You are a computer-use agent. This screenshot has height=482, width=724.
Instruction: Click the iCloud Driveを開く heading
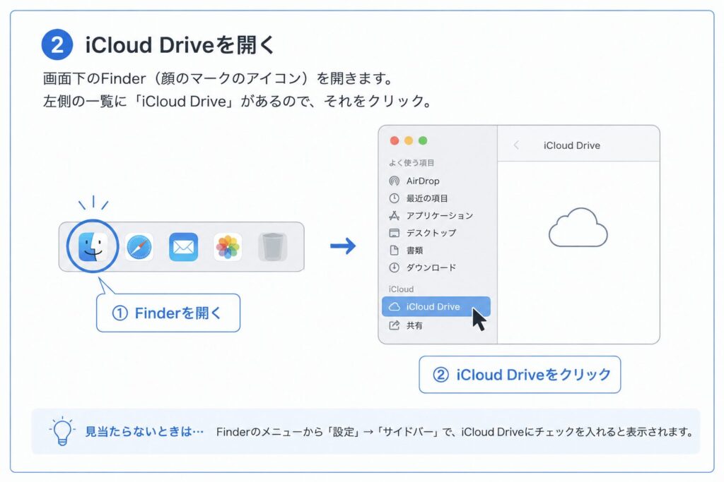[x=180, y=45]
